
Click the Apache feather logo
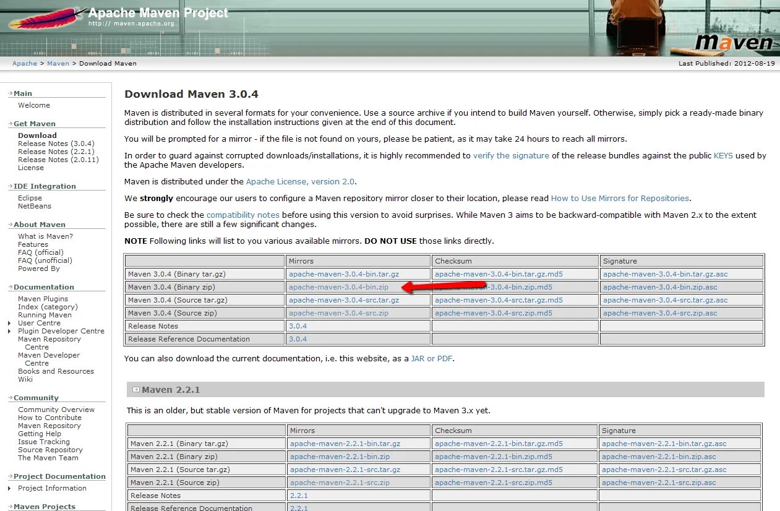[x=46, y=19]
